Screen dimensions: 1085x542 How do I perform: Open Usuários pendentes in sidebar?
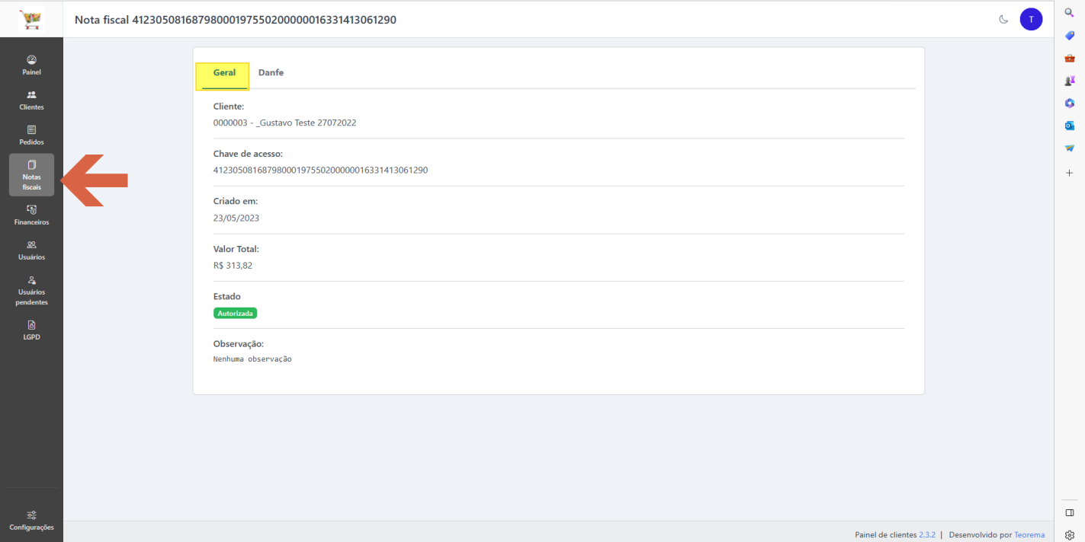point(31,291)
